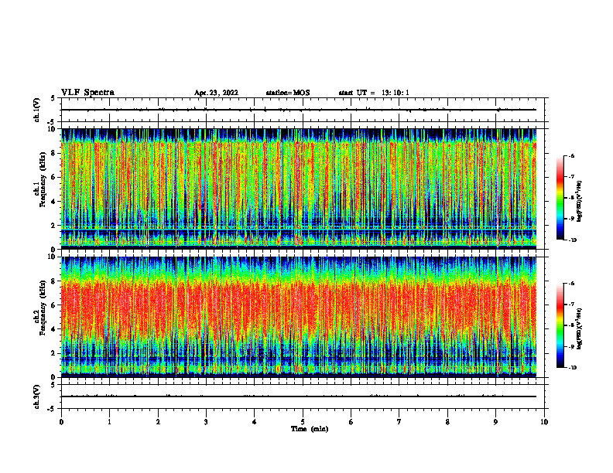The width and height of the screenshot is (613, 473).
Task: Select the start UT value "13:10:1"
Action: click(396, 93)
